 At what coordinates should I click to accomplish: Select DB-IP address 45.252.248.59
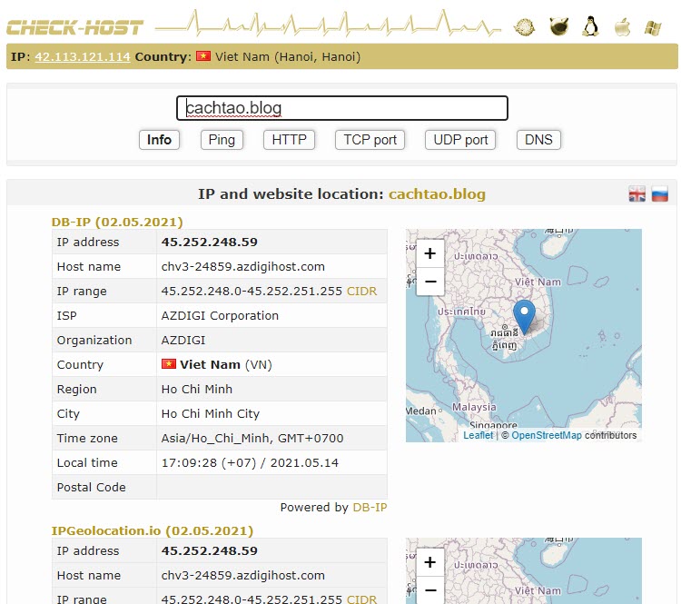click(x=210, y=242)
